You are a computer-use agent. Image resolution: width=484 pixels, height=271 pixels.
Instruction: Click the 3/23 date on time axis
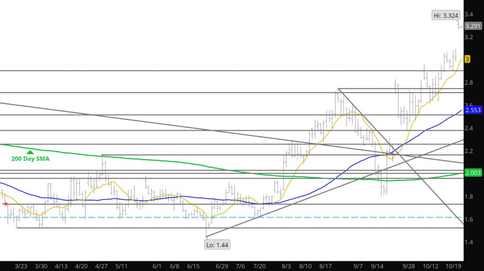(x=21, y=266)
